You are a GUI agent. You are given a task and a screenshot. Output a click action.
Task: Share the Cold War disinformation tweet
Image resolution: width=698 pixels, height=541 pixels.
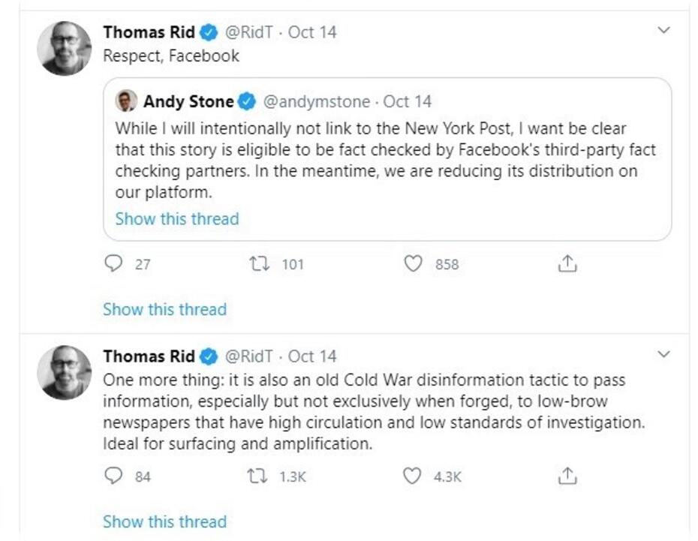(568, 476)
